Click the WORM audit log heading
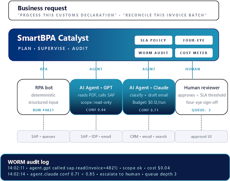This screenshot has width=230, height=181. tap(28, 162)
